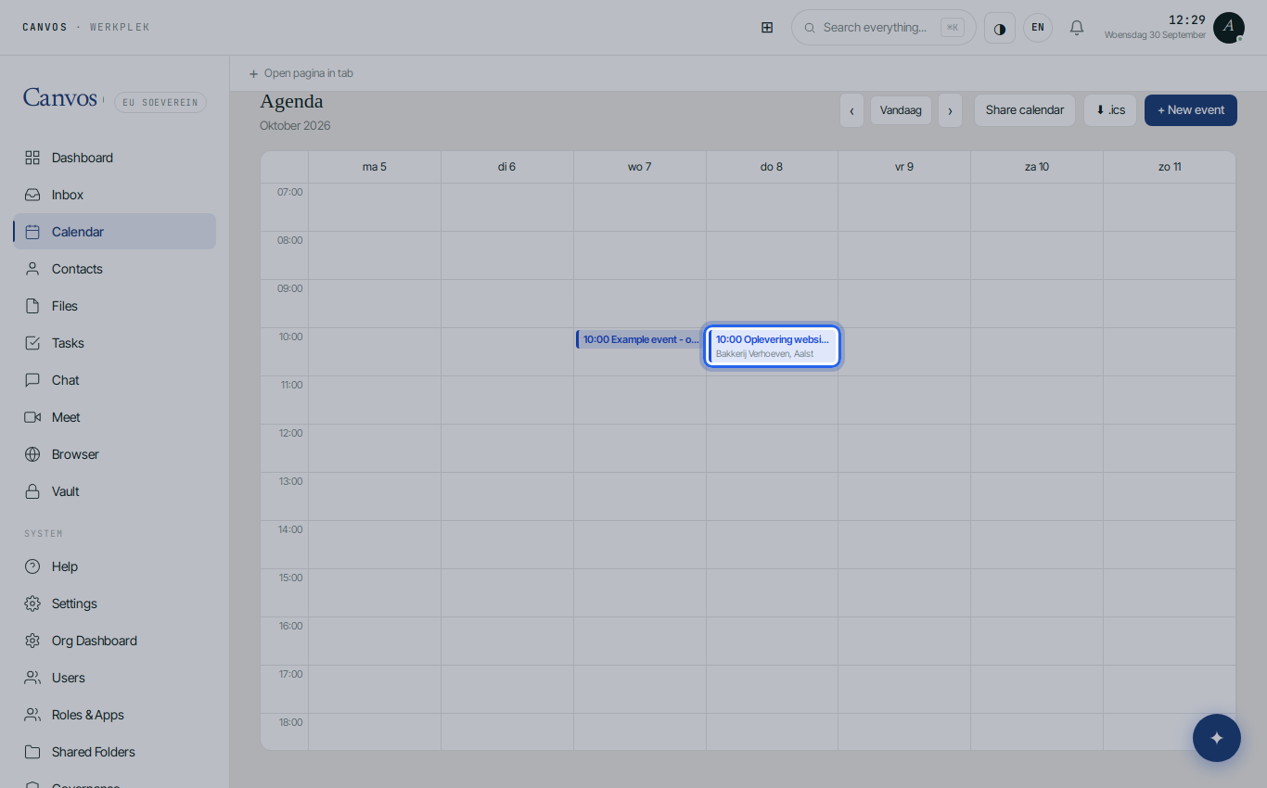
Task: Open Oplevering website event on Thursday
Action: click(773, 347)
